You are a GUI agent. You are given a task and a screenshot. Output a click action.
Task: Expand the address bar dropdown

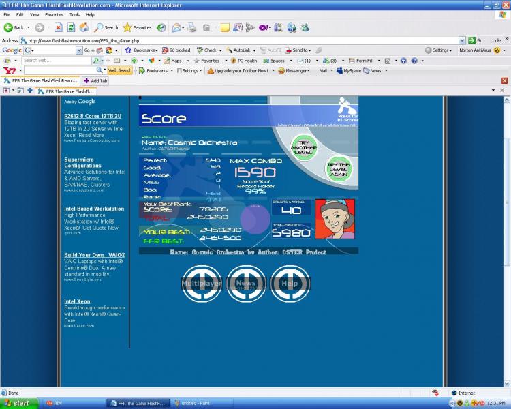pos(462,40)
